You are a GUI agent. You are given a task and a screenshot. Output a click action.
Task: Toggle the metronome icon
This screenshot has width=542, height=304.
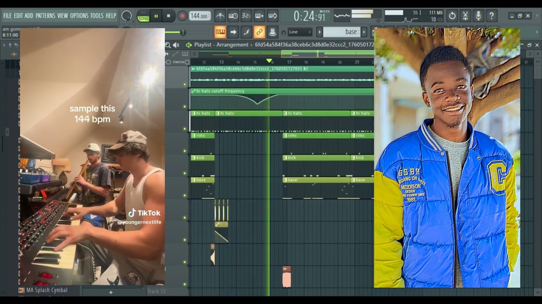tap(220, 16)
